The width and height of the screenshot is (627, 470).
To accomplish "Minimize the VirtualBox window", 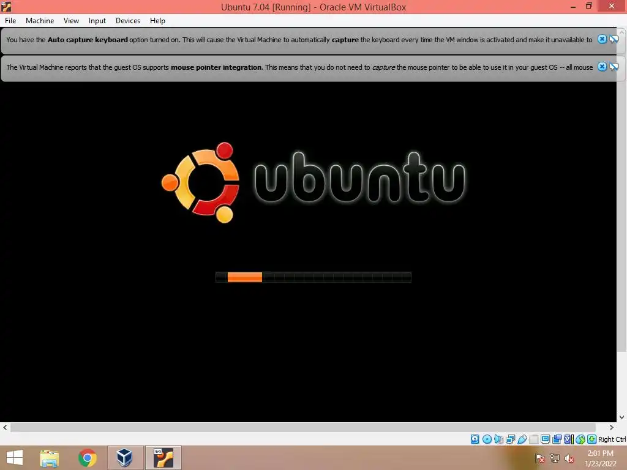I will click(x=573, y=6).
